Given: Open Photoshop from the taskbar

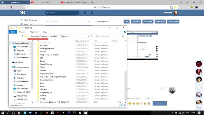Looking at the screenshot, I should 69,113.
